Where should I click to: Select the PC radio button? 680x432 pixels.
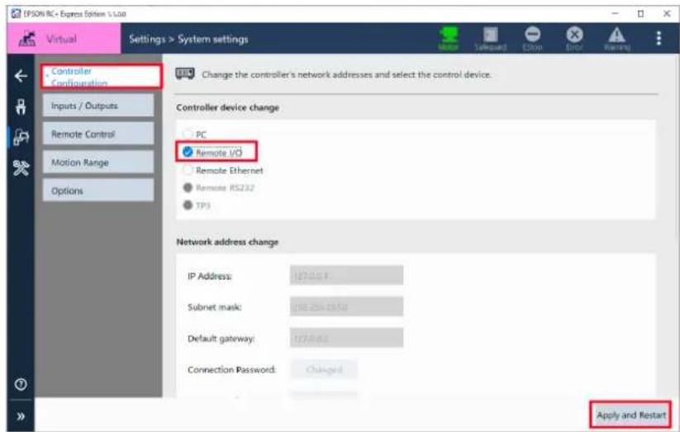[188, 134]
